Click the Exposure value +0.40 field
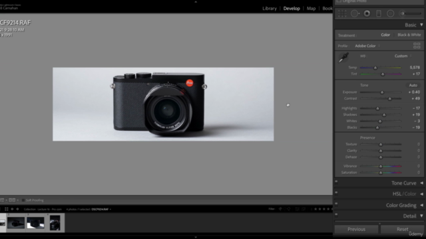The height and width of the screenshot is (239, 426). [x=414, y=92]
